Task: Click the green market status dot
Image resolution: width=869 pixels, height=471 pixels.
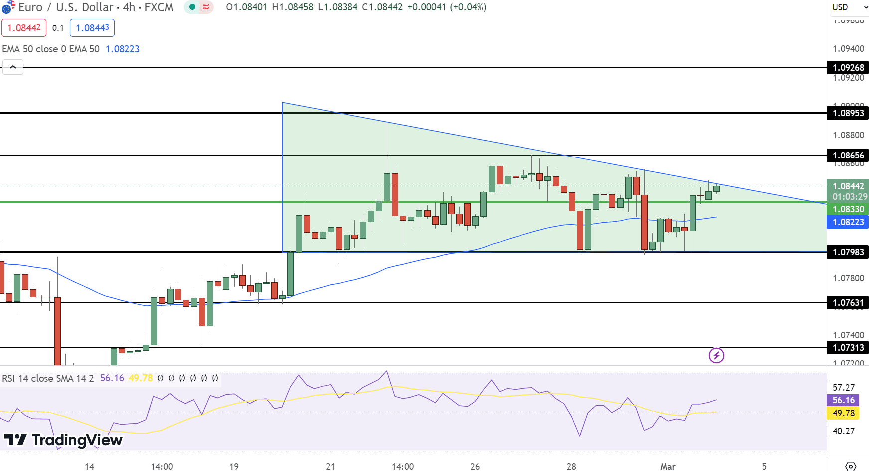Action: 192,7
